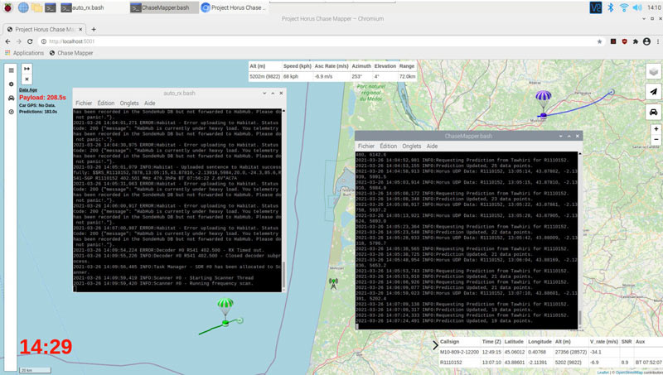Click the receiver antenna marker on map
This screenshot has height=375, width=663.
click(x=334, y=284)
